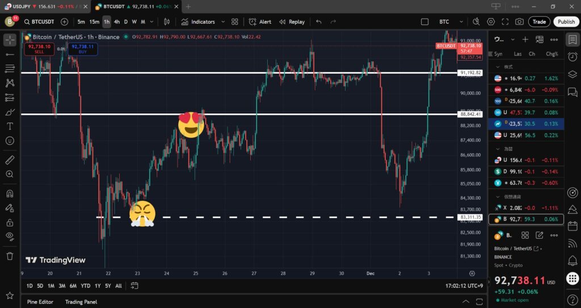This screenshot has height=308, width=581.
Task: Open the emoji stickers tool
Action: 10,141
